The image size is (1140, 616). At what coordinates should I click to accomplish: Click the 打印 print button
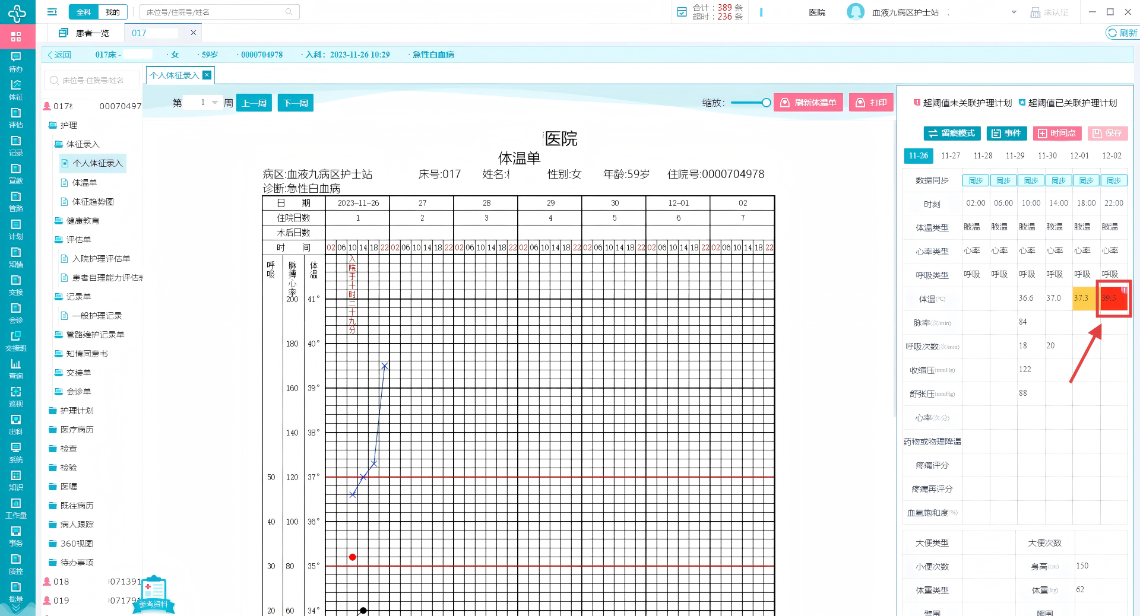pyautogui.click(x=872, y=103)
